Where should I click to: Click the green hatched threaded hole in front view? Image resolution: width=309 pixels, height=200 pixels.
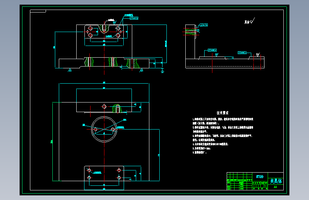[x=104, y=29]
